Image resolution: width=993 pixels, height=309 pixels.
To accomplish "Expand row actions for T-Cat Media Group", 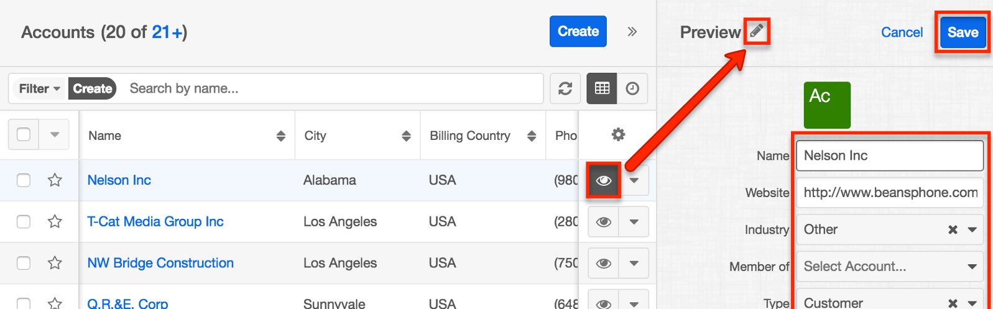I will click(x=634, y=222).
